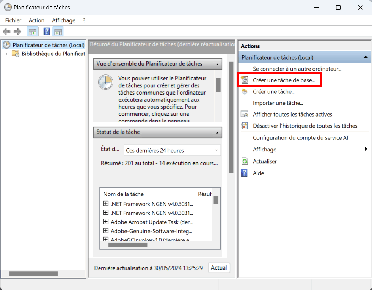This screenshot has height=290, width=372.
Task: Click the task list horizontal scrollbar
Action: click(128, 245)
